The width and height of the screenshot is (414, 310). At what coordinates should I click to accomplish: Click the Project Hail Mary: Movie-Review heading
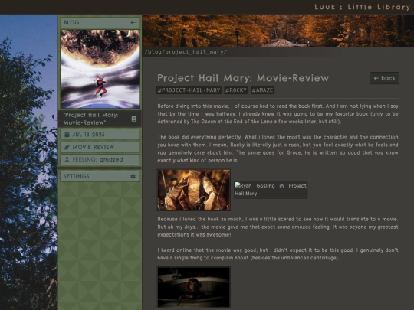pos(243,78)
